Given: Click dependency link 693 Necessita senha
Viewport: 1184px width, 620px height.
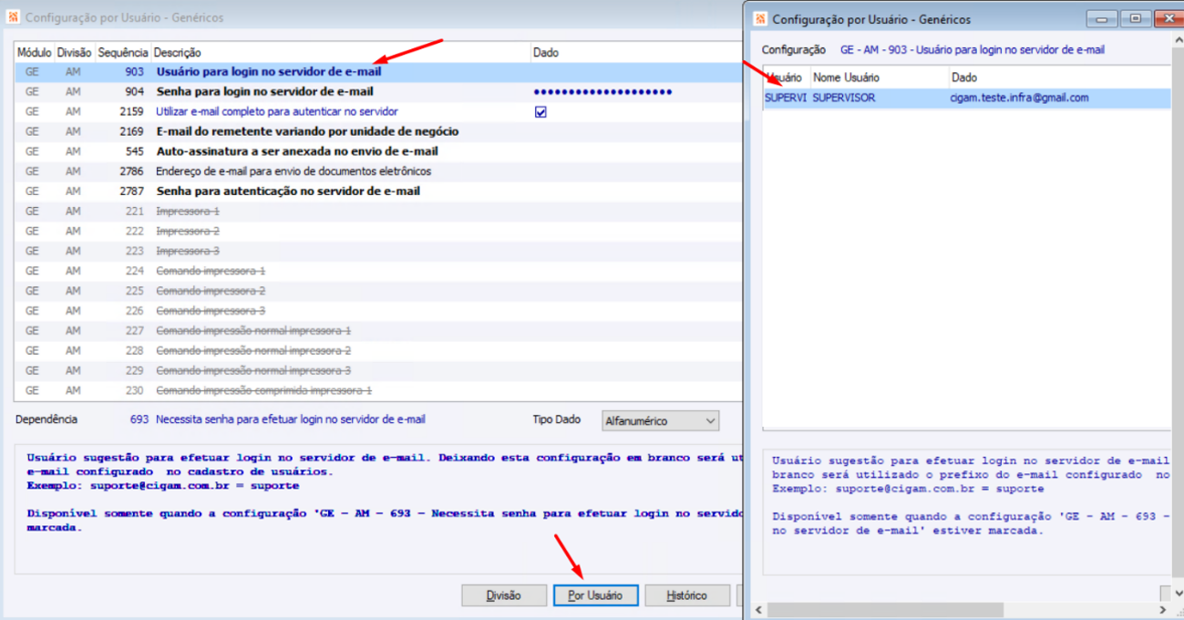Looking at the screenshot, I should click(278, 419).
